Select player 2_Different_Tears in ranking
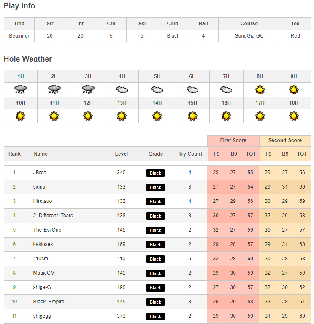 53,216
